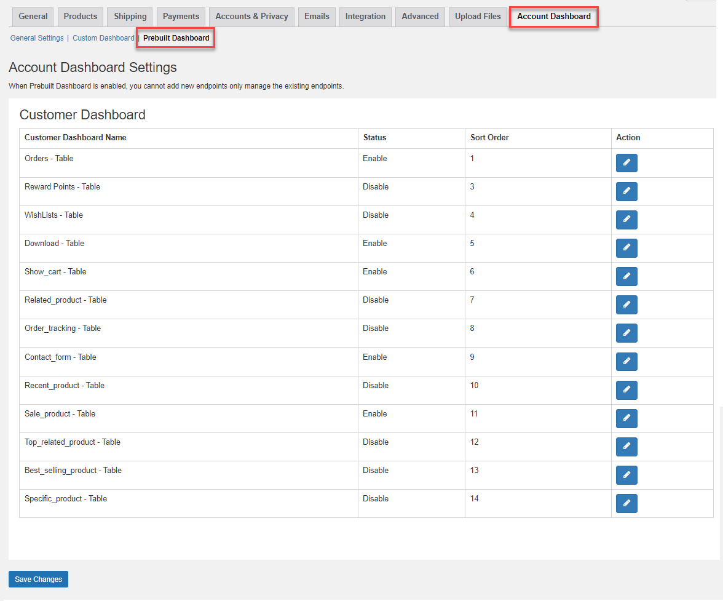
Task: Switch to the Products tab
Action: (80, 17)
